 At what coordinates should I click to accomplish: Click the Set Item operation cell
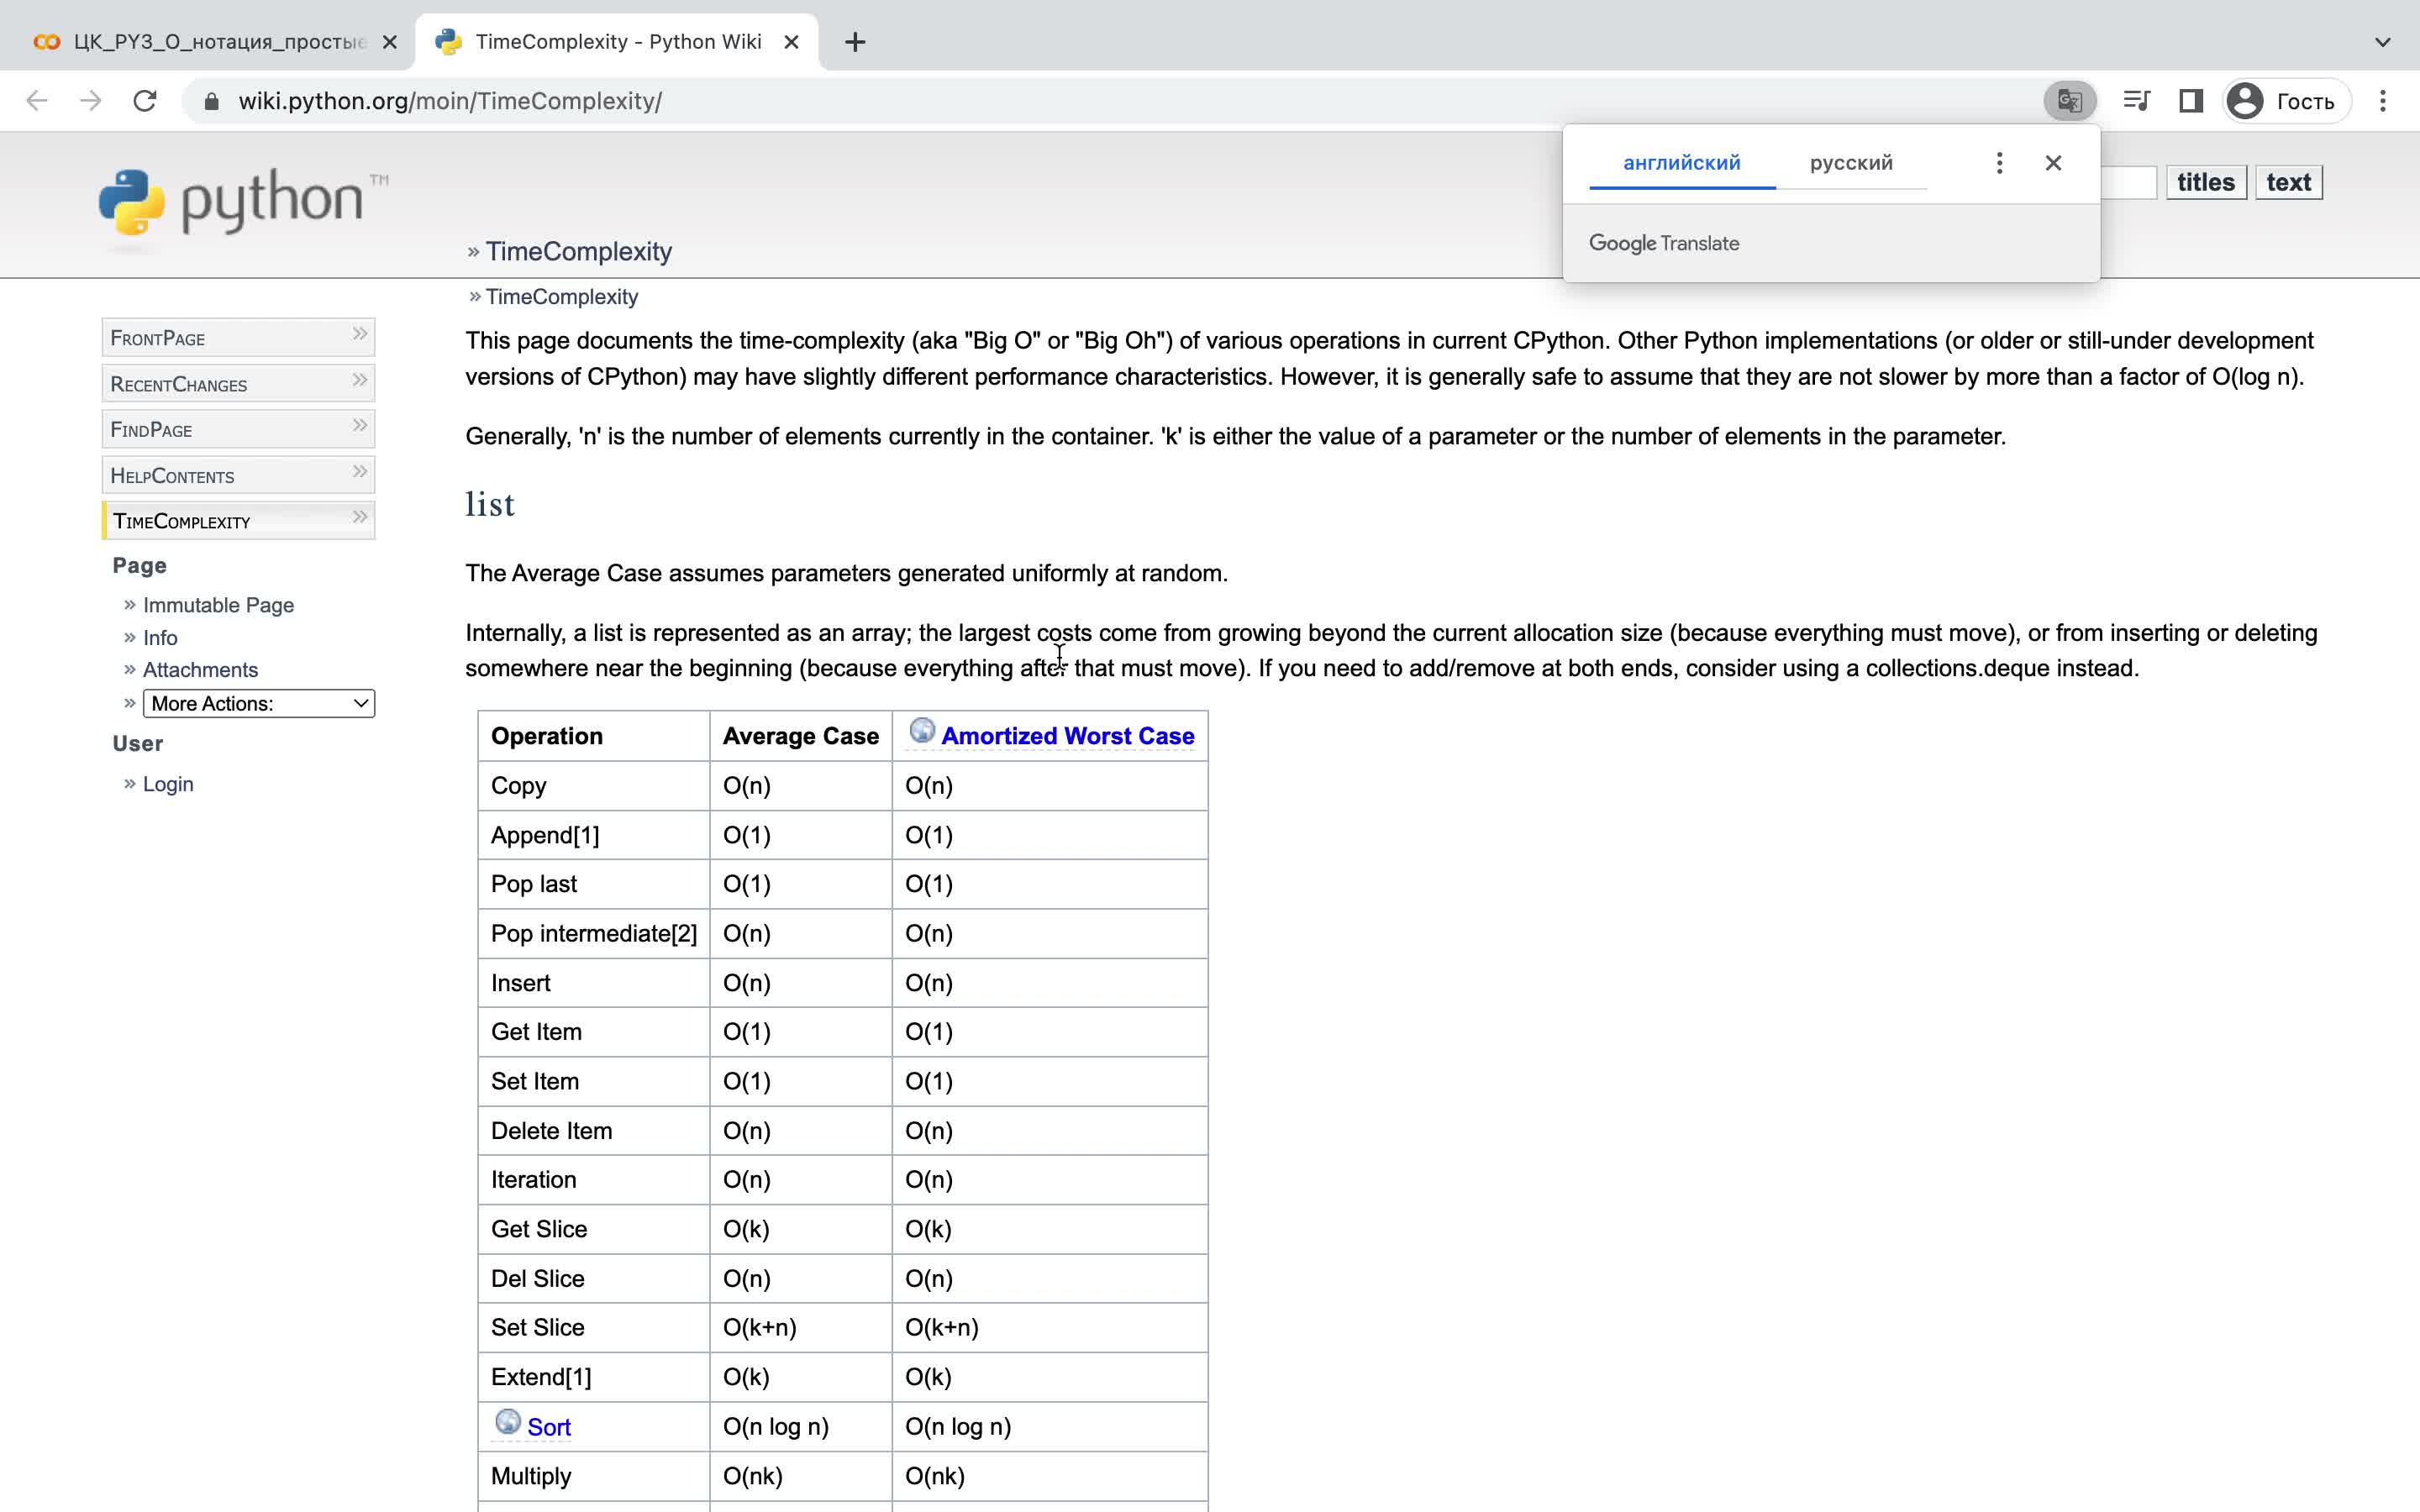click(x=594, y=1081)
